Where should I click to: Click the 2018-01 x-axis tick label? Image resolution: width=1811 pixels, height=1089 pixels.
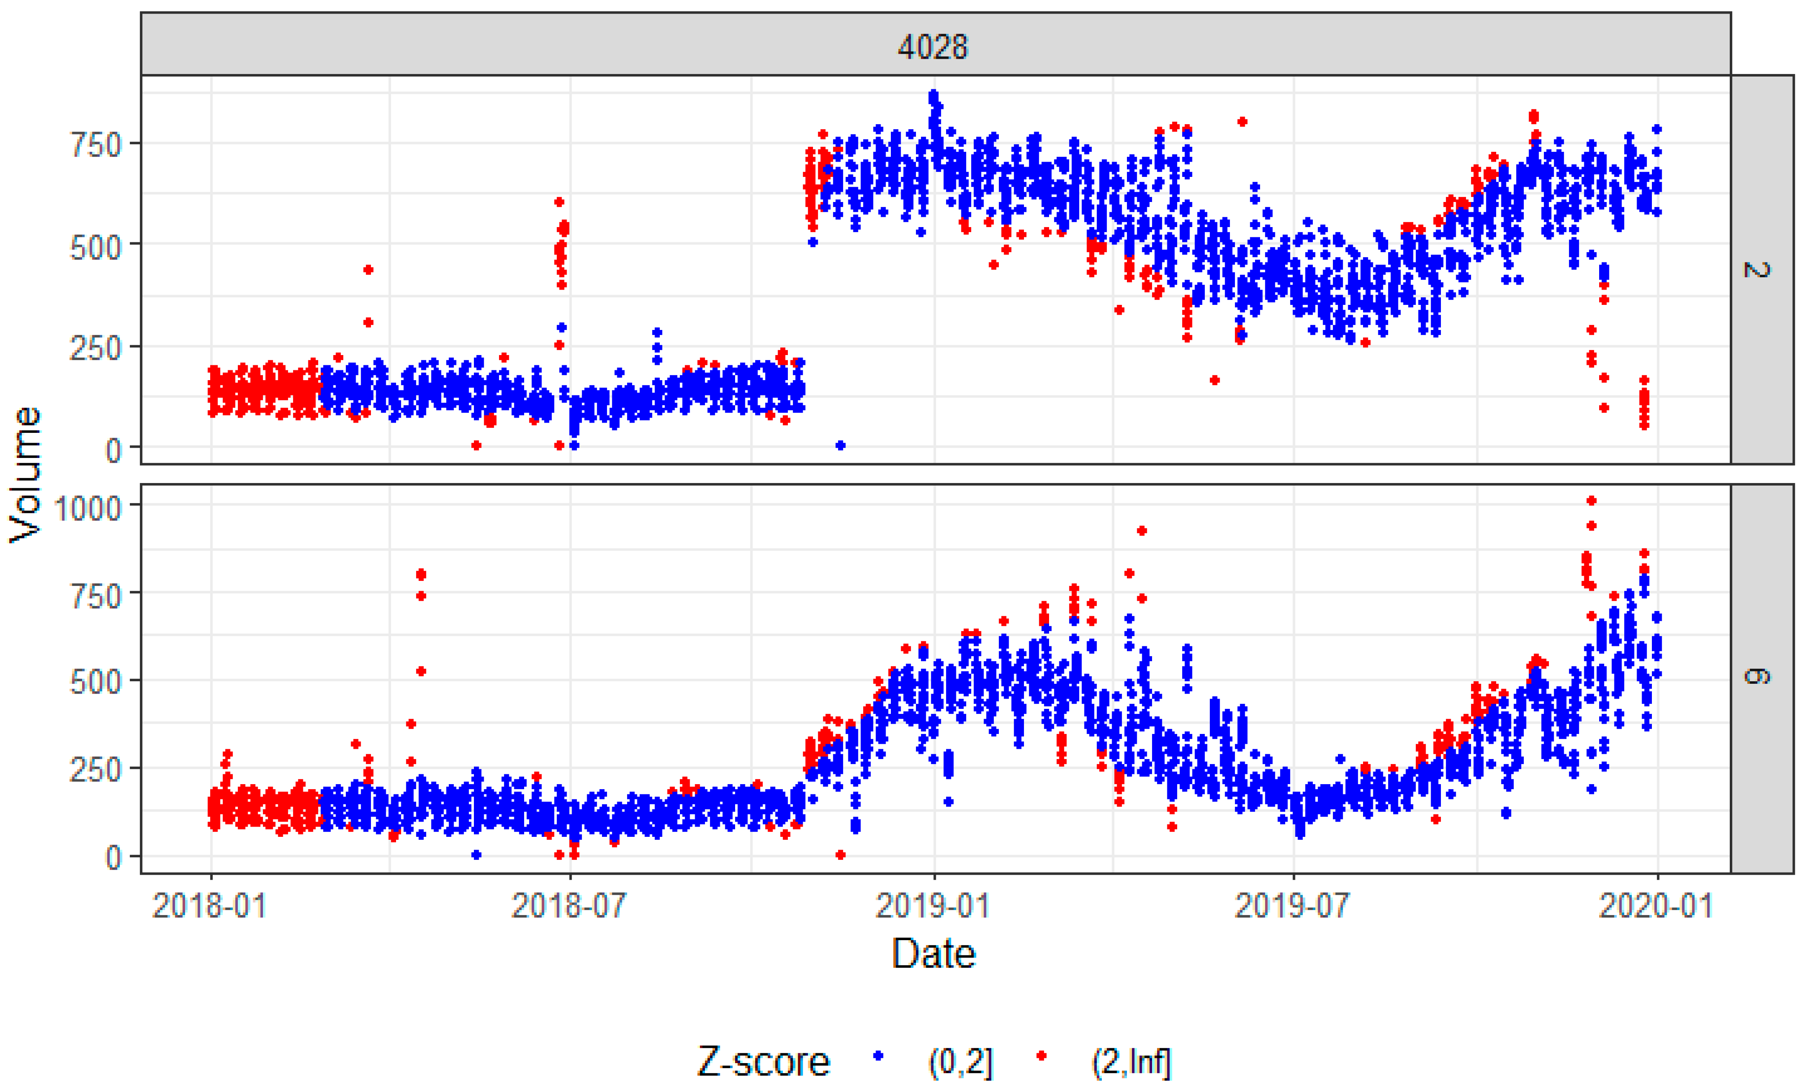click(209, 906)
